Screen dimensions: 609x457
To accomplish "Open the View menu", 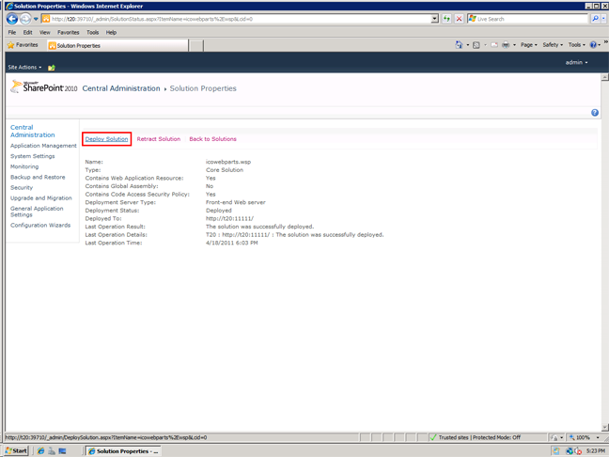I will (45, 32).
